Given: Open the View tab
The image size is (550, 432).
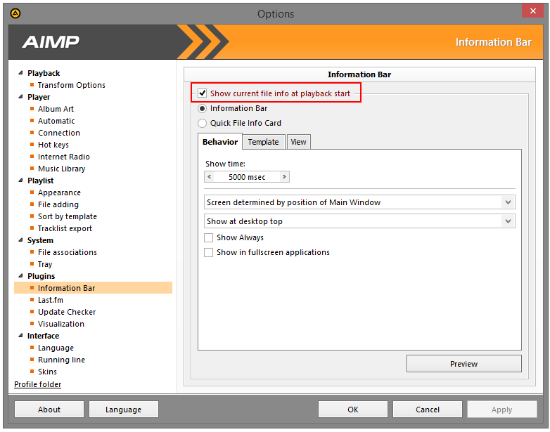Looking at the screenshot, I should [298, 143].
